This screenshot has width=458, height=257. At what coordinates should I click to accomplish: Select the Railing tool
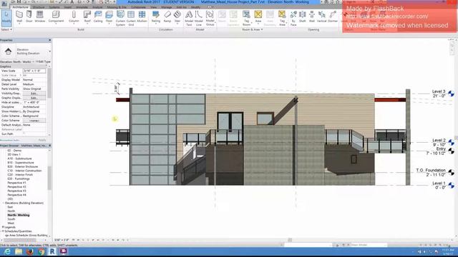156,16
